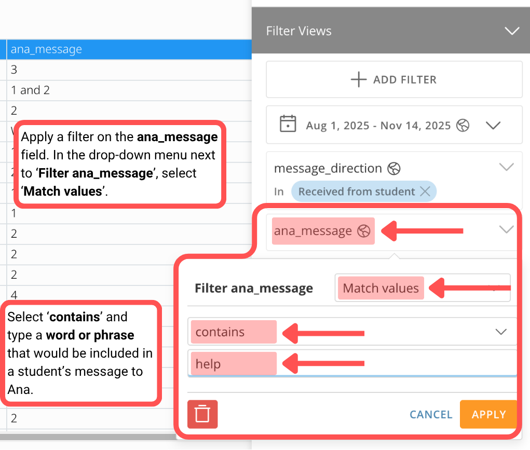
Task: Click the horizontal scrollbar under the table
Action: [88, 437]
